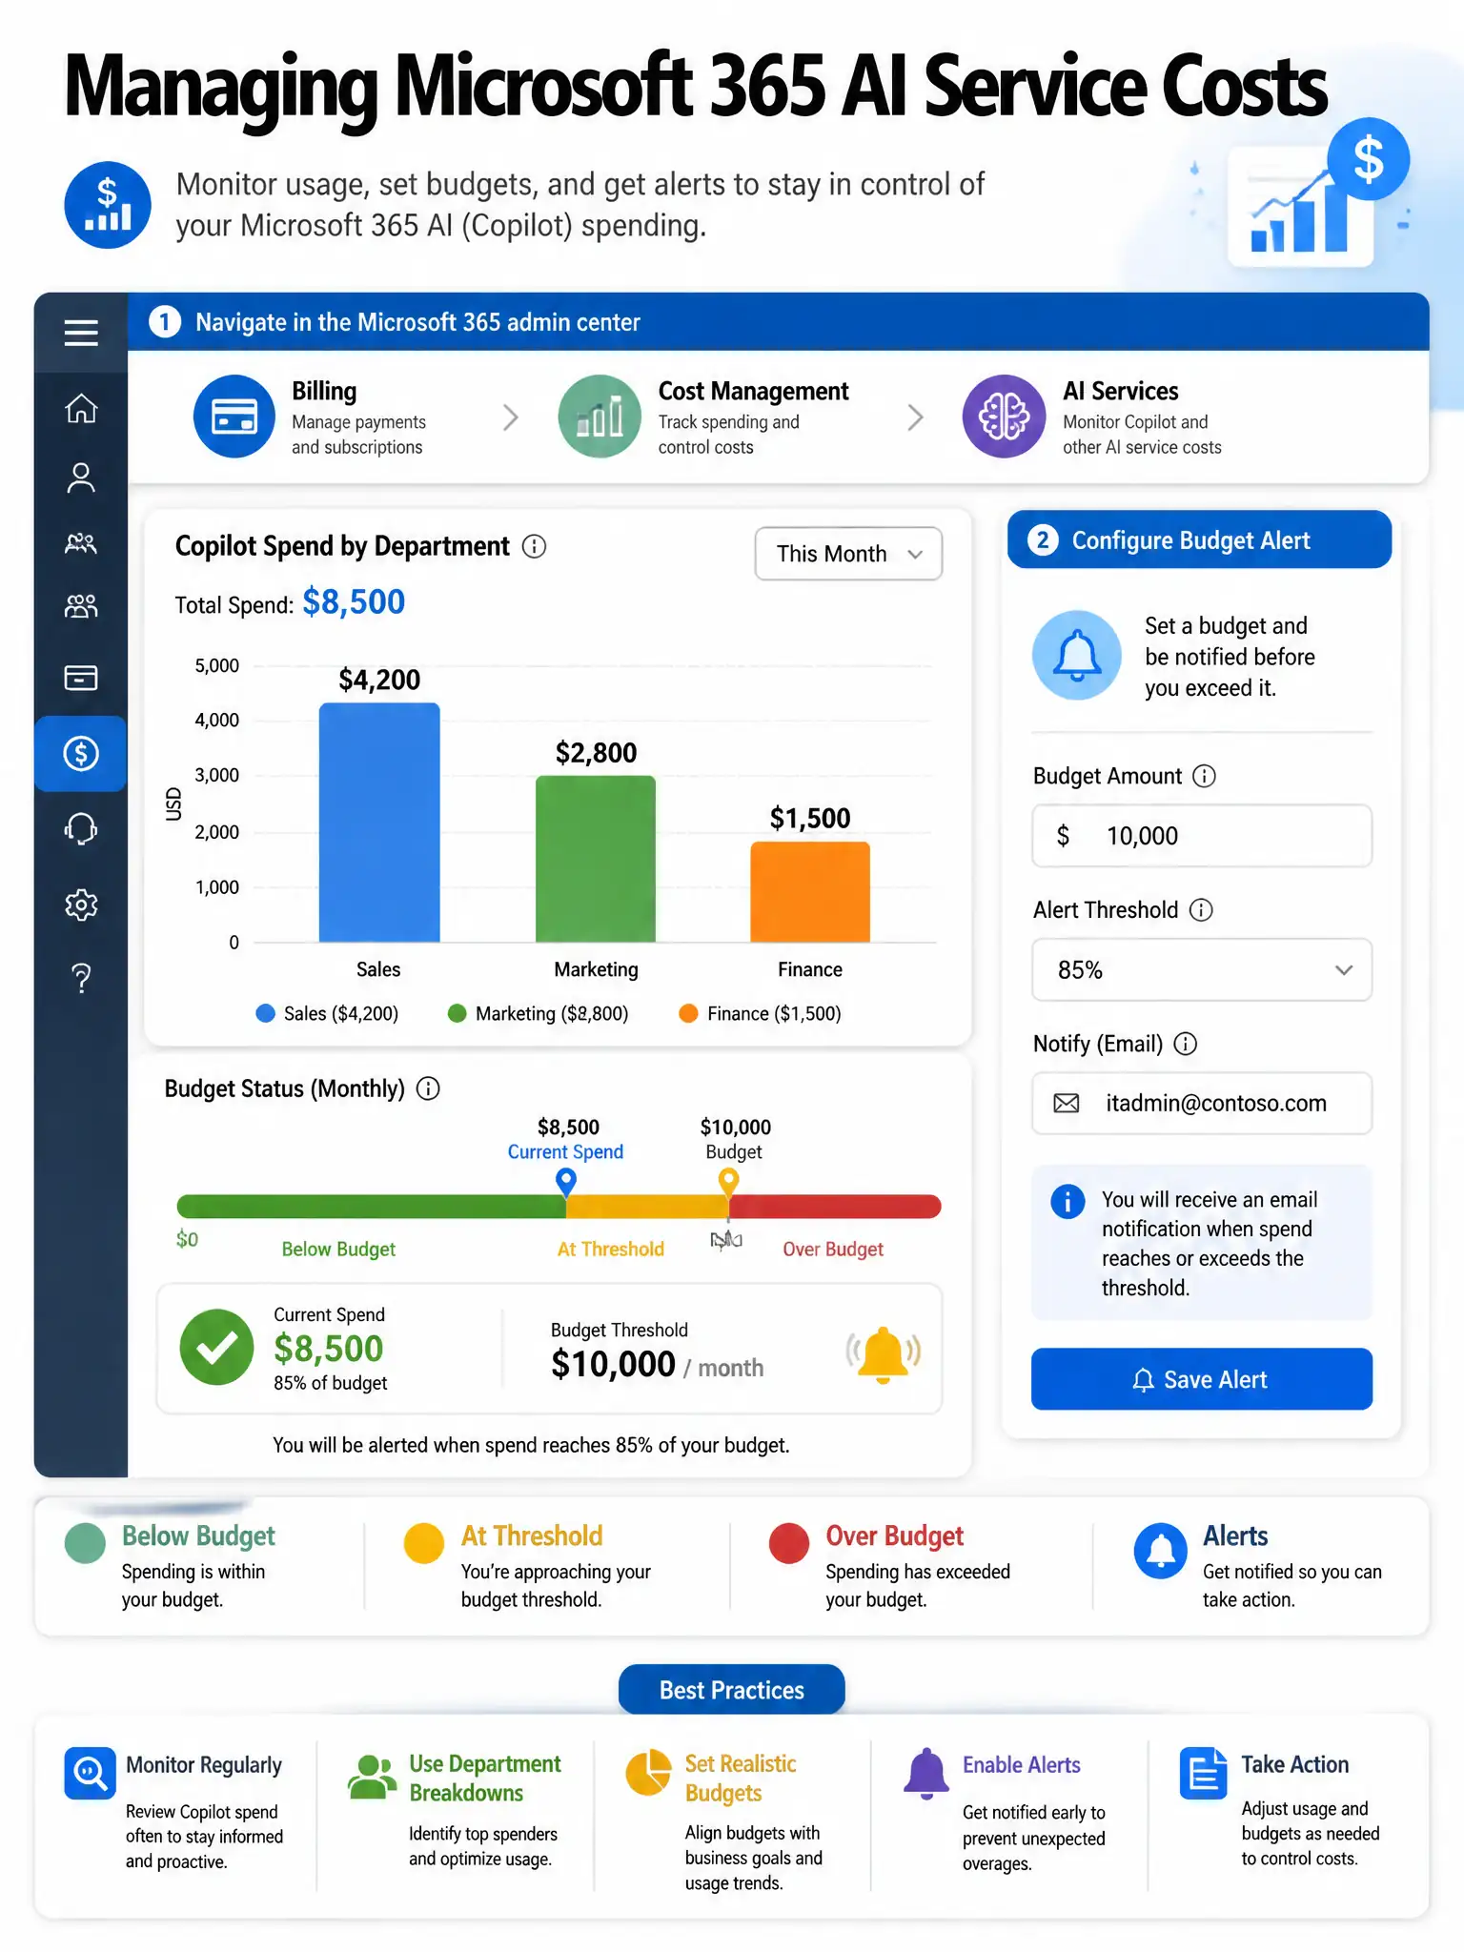Click the Cost Management chart icon
Viewport: 1464px width, 1952px height.
coord(600,417)
